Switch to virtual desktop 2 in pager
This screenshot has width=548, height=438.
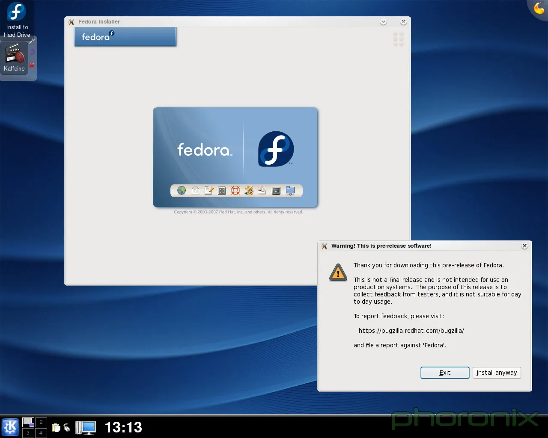(41, 422)
